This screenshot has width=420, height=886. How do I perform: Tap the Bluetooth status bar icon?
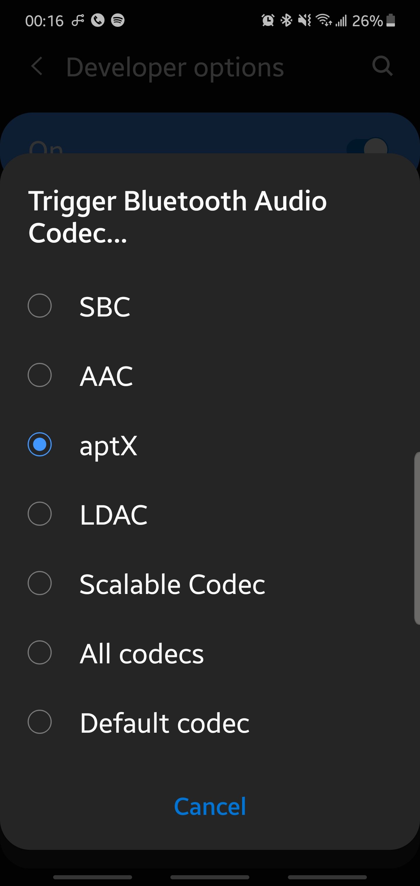[x=286, y=20]
